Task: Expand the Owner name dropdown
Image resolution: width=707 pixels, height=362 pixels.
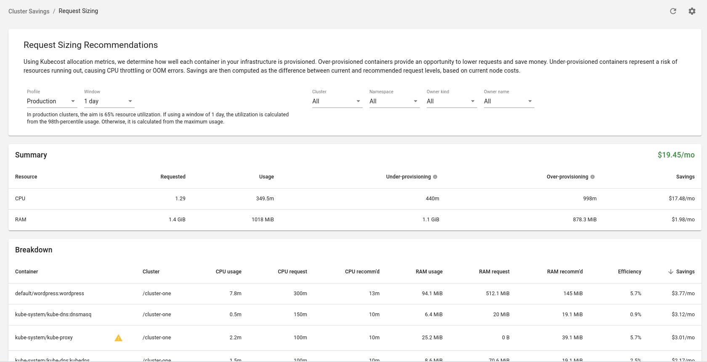Action: click(x=509, y=101)
